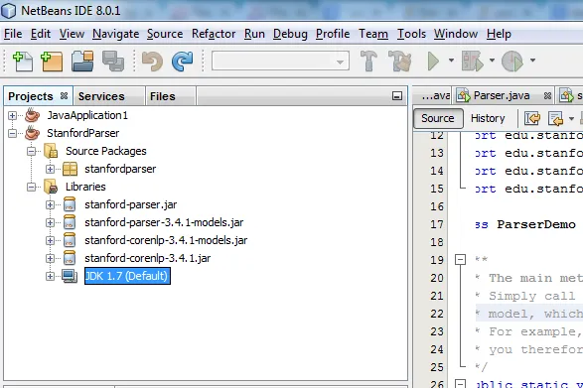Open the File menu
The width and height of the screenshot is (583, 388).
(x=13, y=34)
